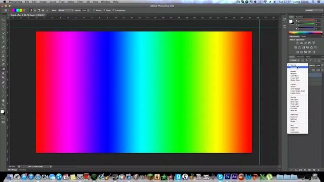
Task: Choose the Angle Gradient style icon
Action: point(39,10)
